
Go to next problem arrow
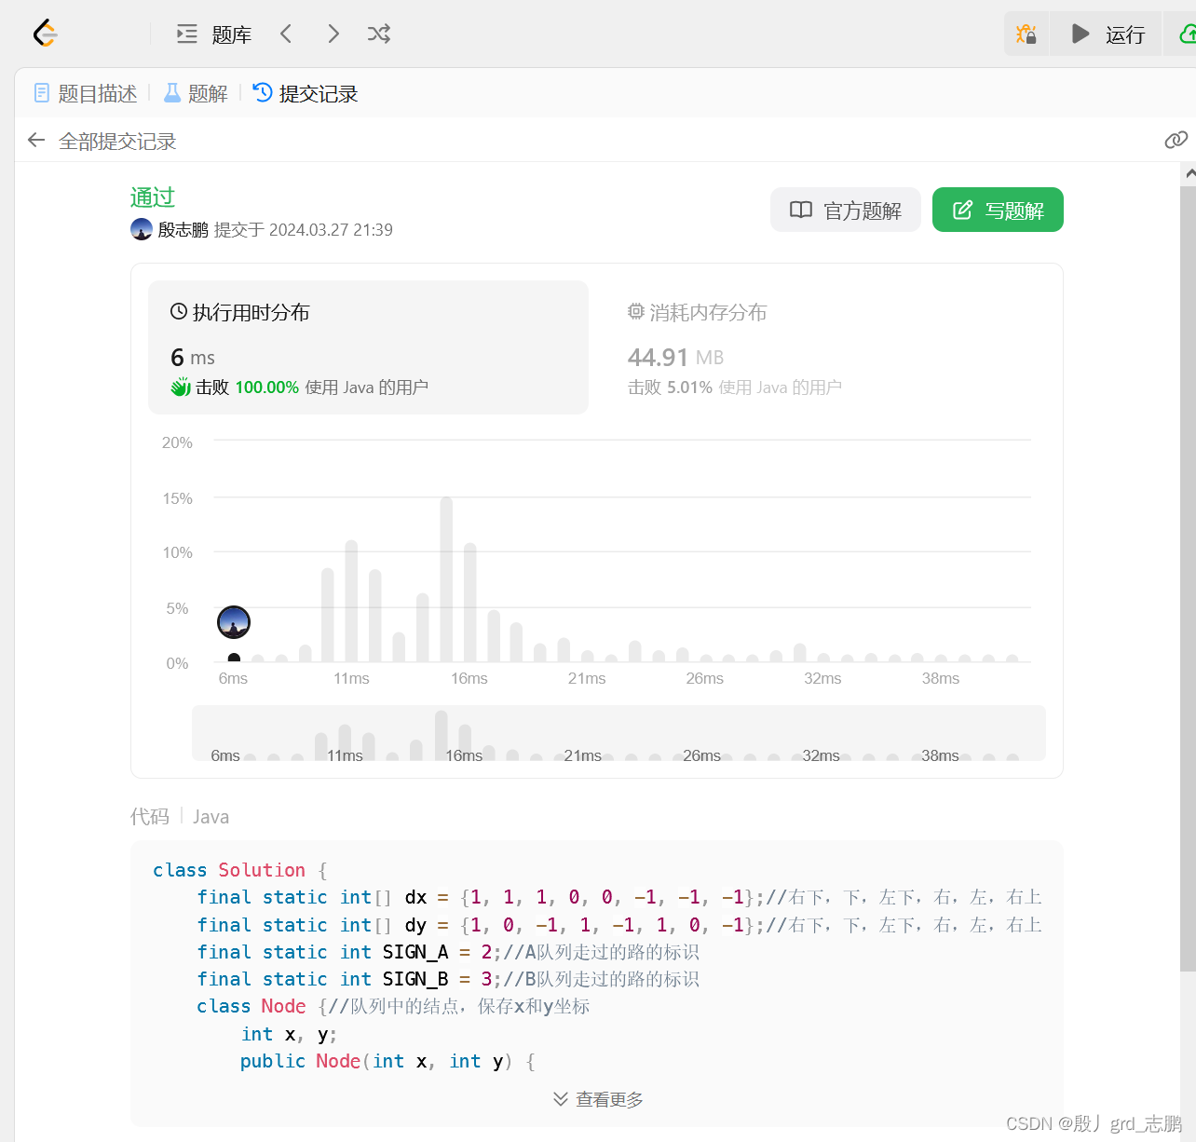333,34
